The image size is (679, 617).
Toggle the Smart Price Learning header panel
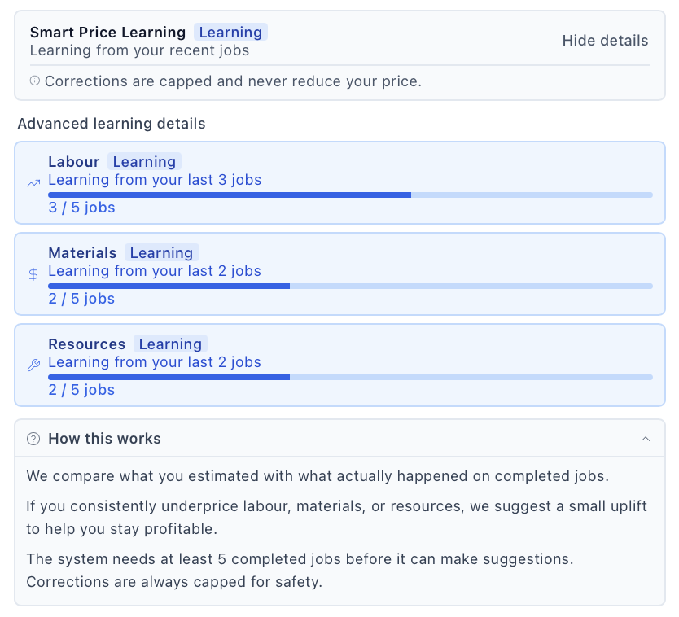tap(339, 41)
